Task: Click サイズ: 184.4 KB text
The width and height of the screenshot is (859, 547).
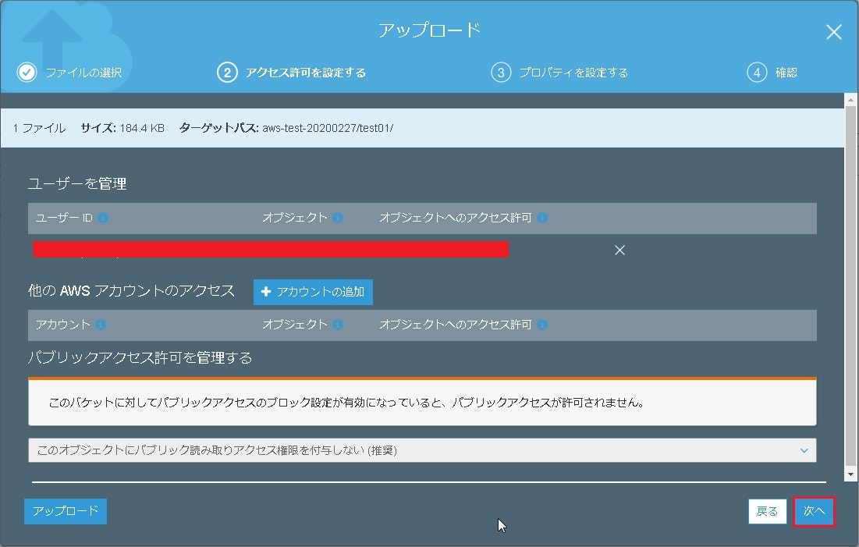Action: coord(122,128)
